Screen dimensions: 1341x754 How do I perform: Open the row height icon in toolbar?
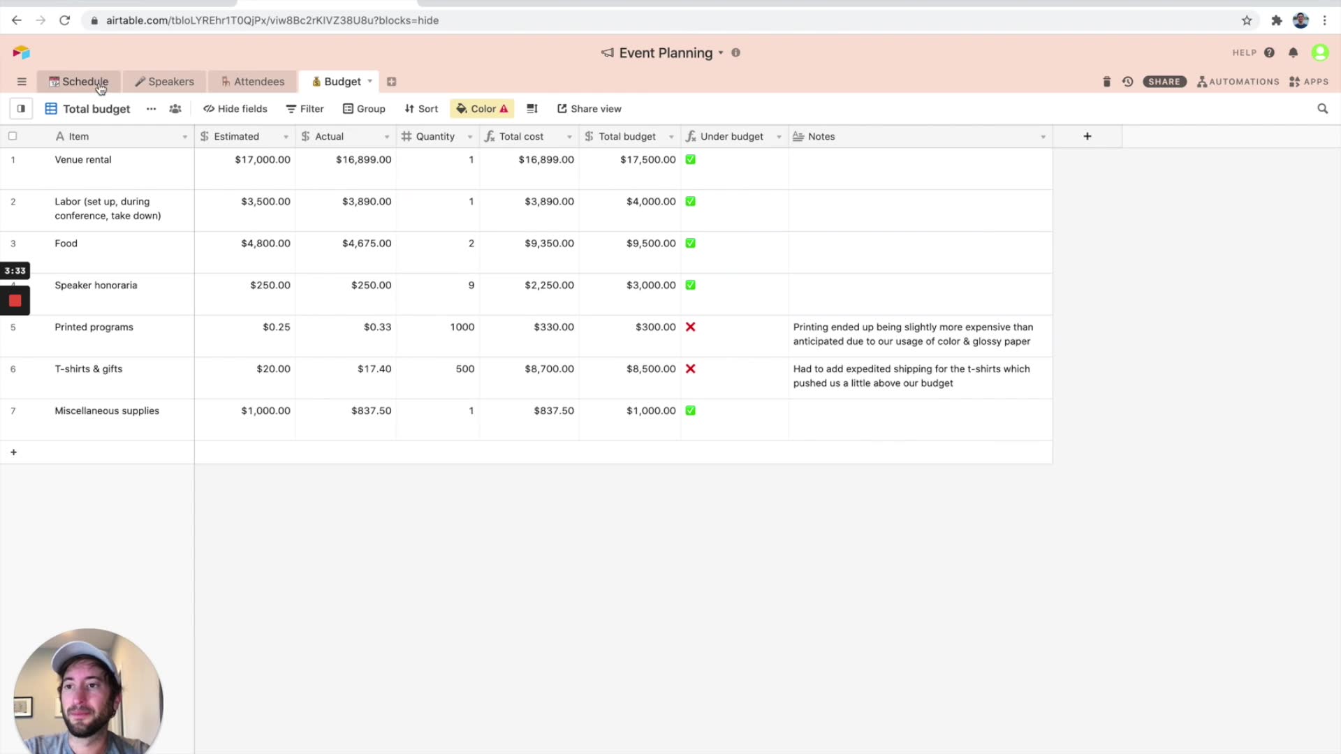532,109
